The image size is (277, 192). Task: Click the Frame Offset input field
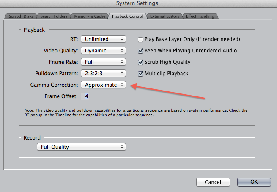pos(86,96)
